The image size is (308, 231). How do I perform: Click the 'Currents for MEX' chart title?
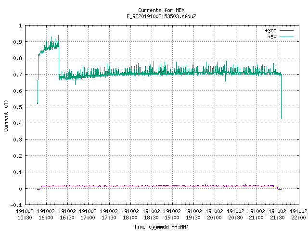(161, 10)
